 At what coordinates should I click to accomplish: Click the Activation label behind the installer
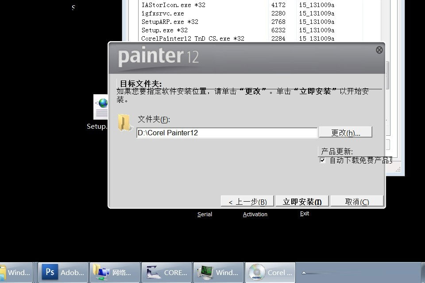tap(255, 214)
